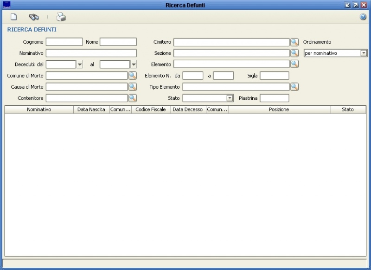Open Tipo Elemento lookup magnifier

click(294, 87)
